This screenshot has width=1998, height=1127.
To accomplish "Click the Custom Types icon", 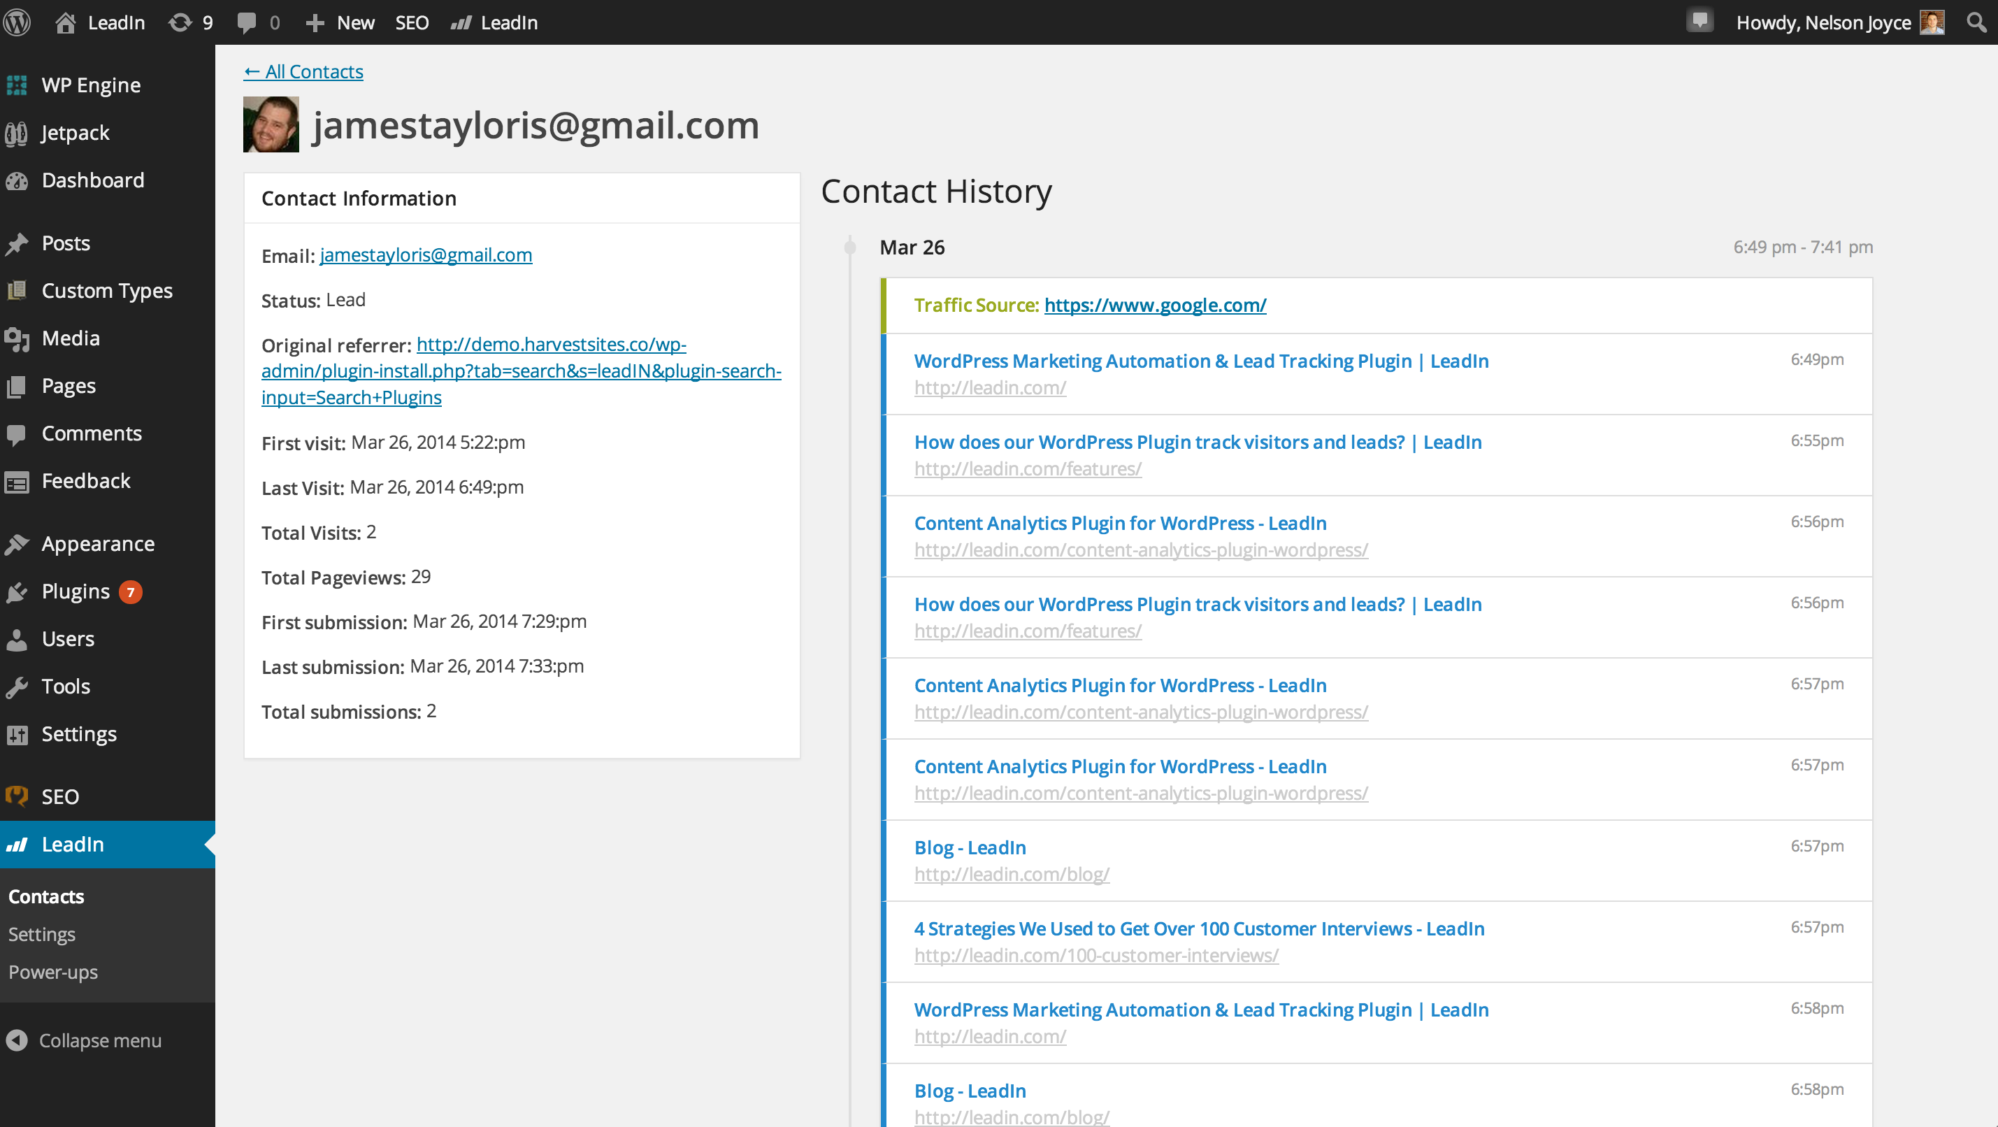I will [17, 291].
